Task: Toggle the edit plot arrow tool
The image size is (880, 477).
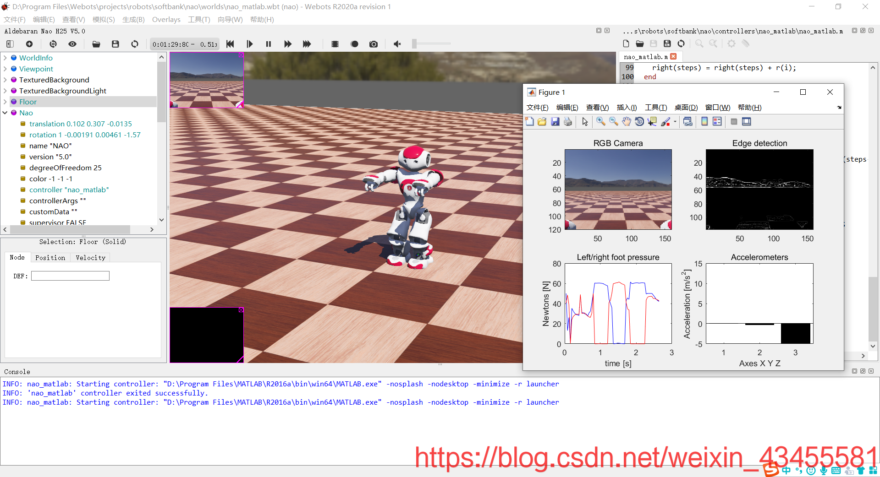Action: pos(585,121)
